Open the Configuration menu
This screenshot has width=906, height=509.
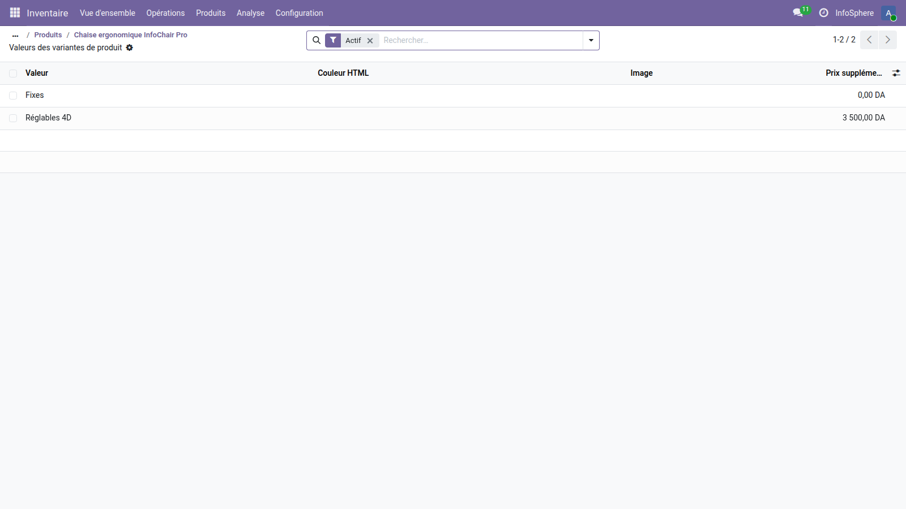[x=299, y=13]
